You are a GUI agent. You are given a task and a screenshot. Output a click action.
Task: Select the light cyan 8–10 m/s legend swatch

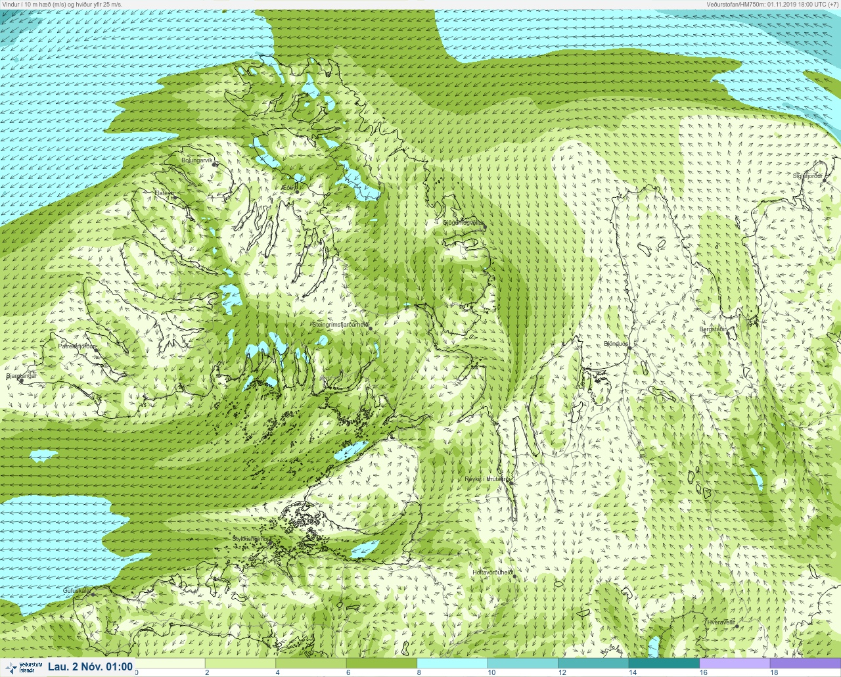[x=452, y=663]
